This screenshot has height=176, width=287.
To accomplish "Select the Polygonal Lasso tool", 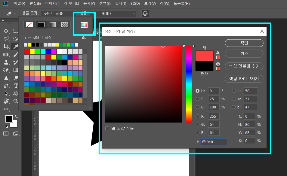I will (x=6, y=38).
